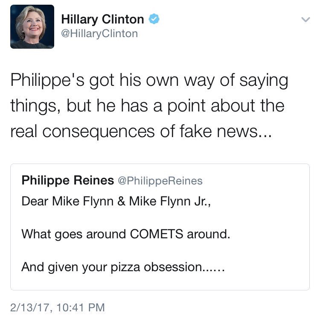Open the Hillary Clinton display name
The width and height of the screenshot is (320, 325).
pyautogui.click(x=102, y=19)
